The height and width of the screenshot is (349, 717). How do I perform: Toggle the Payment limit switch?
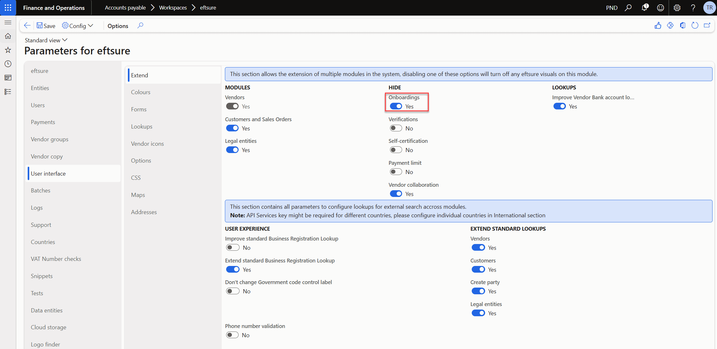coord(396,172)
